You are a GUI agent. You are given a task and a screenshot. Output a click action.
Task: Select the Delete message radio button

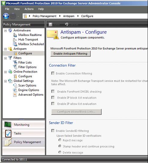[x=60, y=152]
